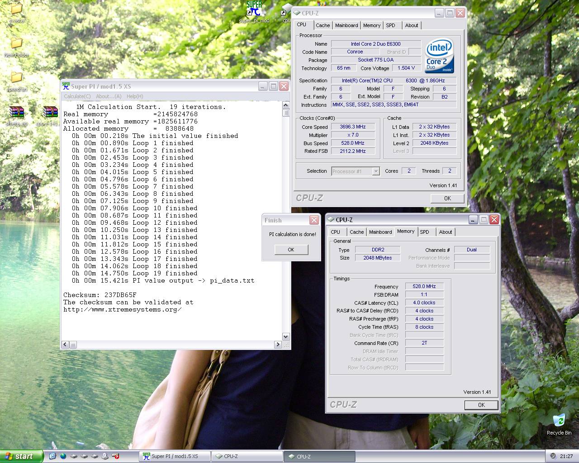Open About...(A) menu in Super PI
This screenshot has height=463, width=579.
pyautogui.click(x=109, y=96)
